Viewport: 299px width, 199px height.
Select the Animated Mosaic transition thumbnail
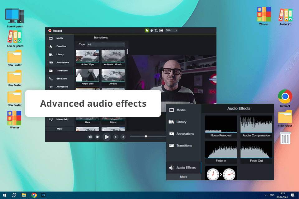[113, 58]
